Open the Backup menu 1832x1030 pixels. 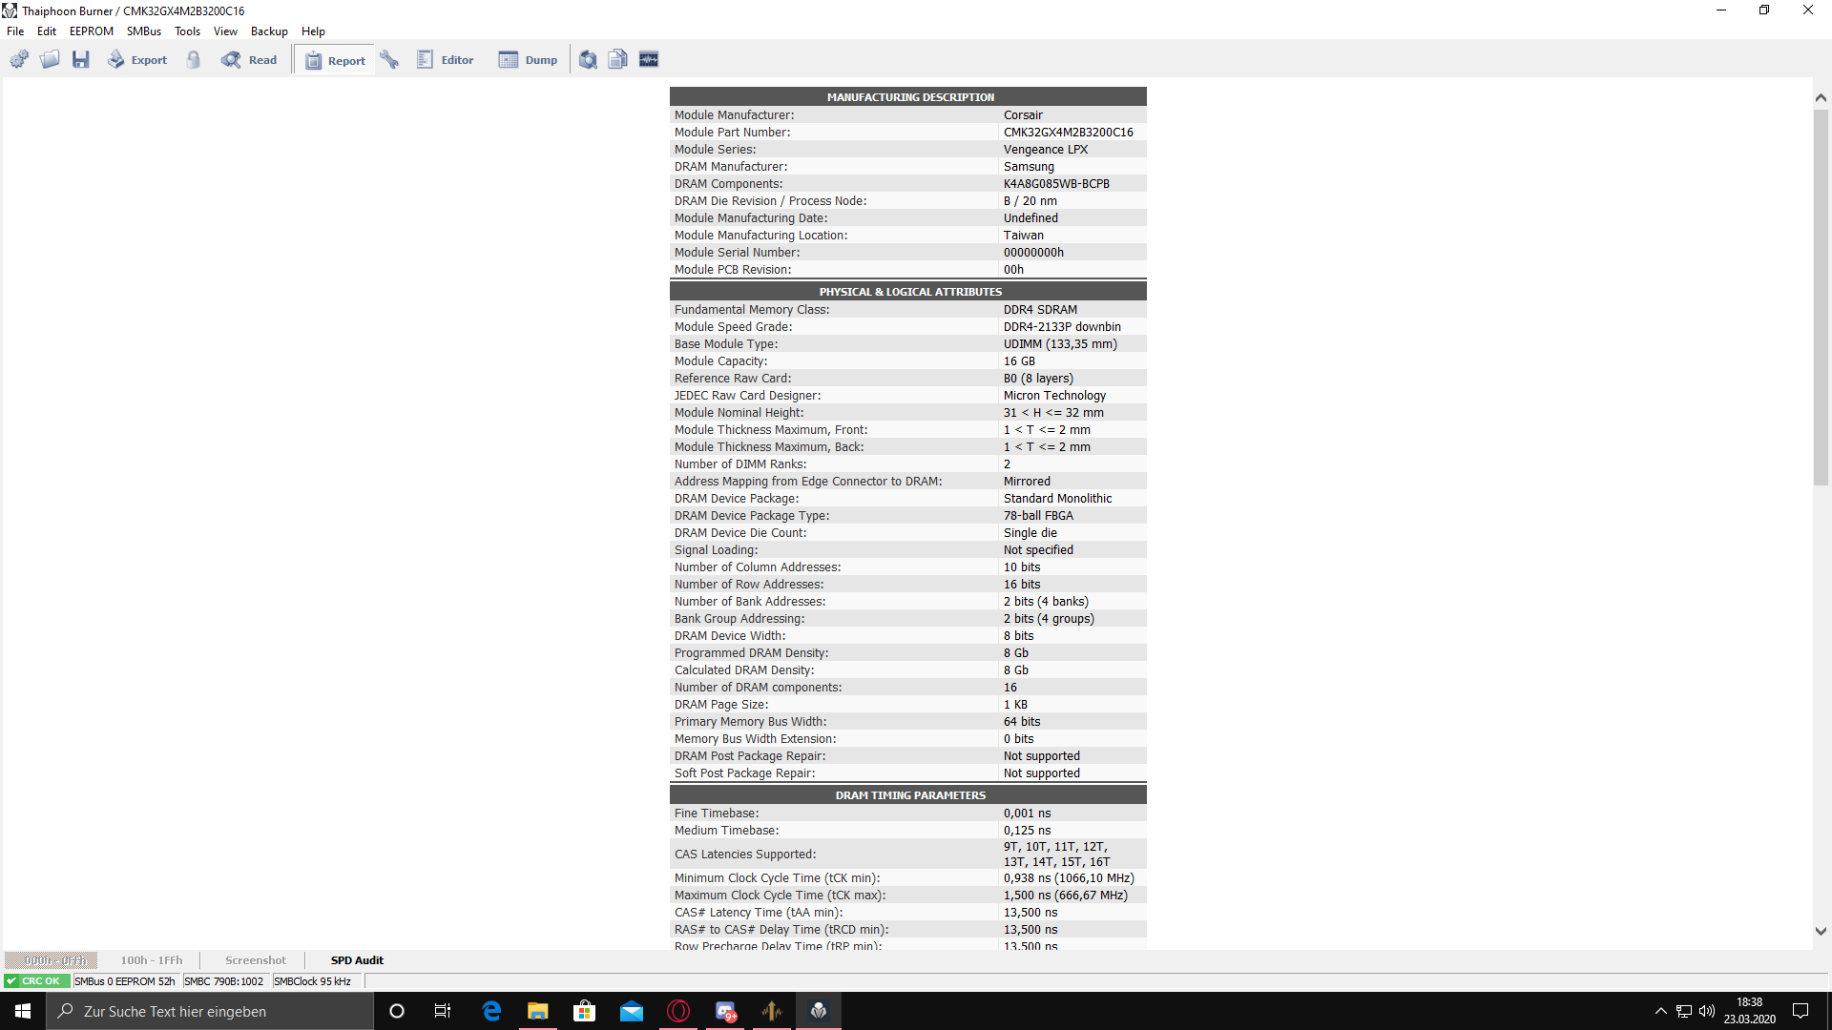[x=269, y=31]
